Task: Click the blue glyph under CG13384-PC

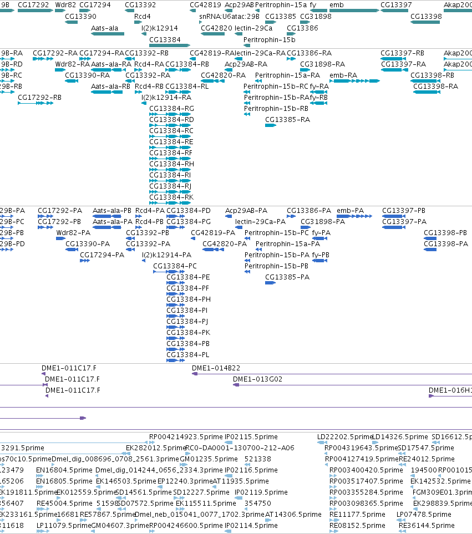Action: (169, 272)
